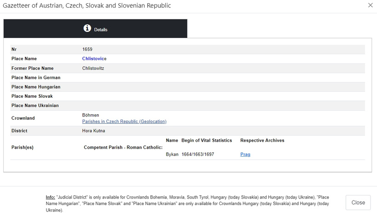Click the Chlistovice place name
377x217 pixels.
point(94,59)
